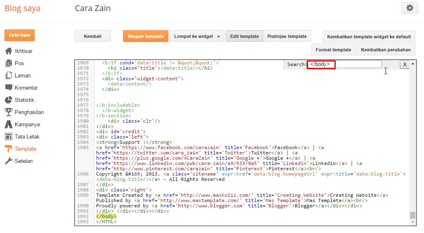Click the Statistik pie chart icon
This screenshot has width=424, height=233.
point(9,100)
